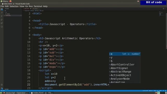Viewport: 167px width, 94px height.
Task: Click the red tray icon in taskbar
Action: (156, 93)
